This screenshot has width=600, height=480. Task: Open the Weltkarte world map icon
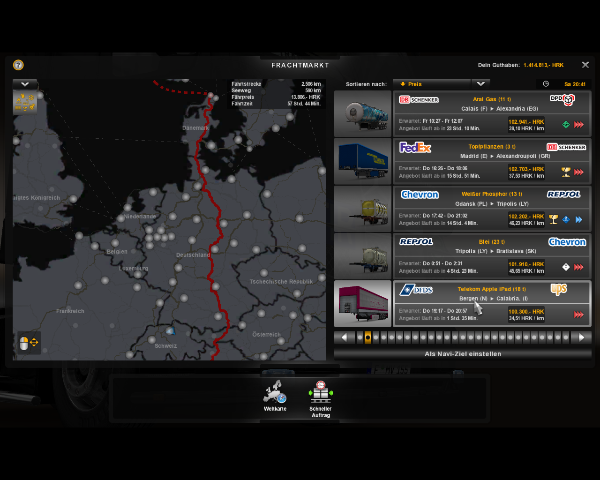[x=275, y=392]
